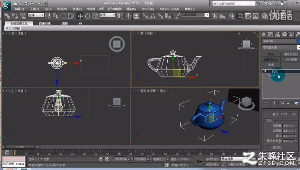Click the UVW 贴图 modifier button
Viewport: 300px width, 170px height.
click(x=290, y=59)
